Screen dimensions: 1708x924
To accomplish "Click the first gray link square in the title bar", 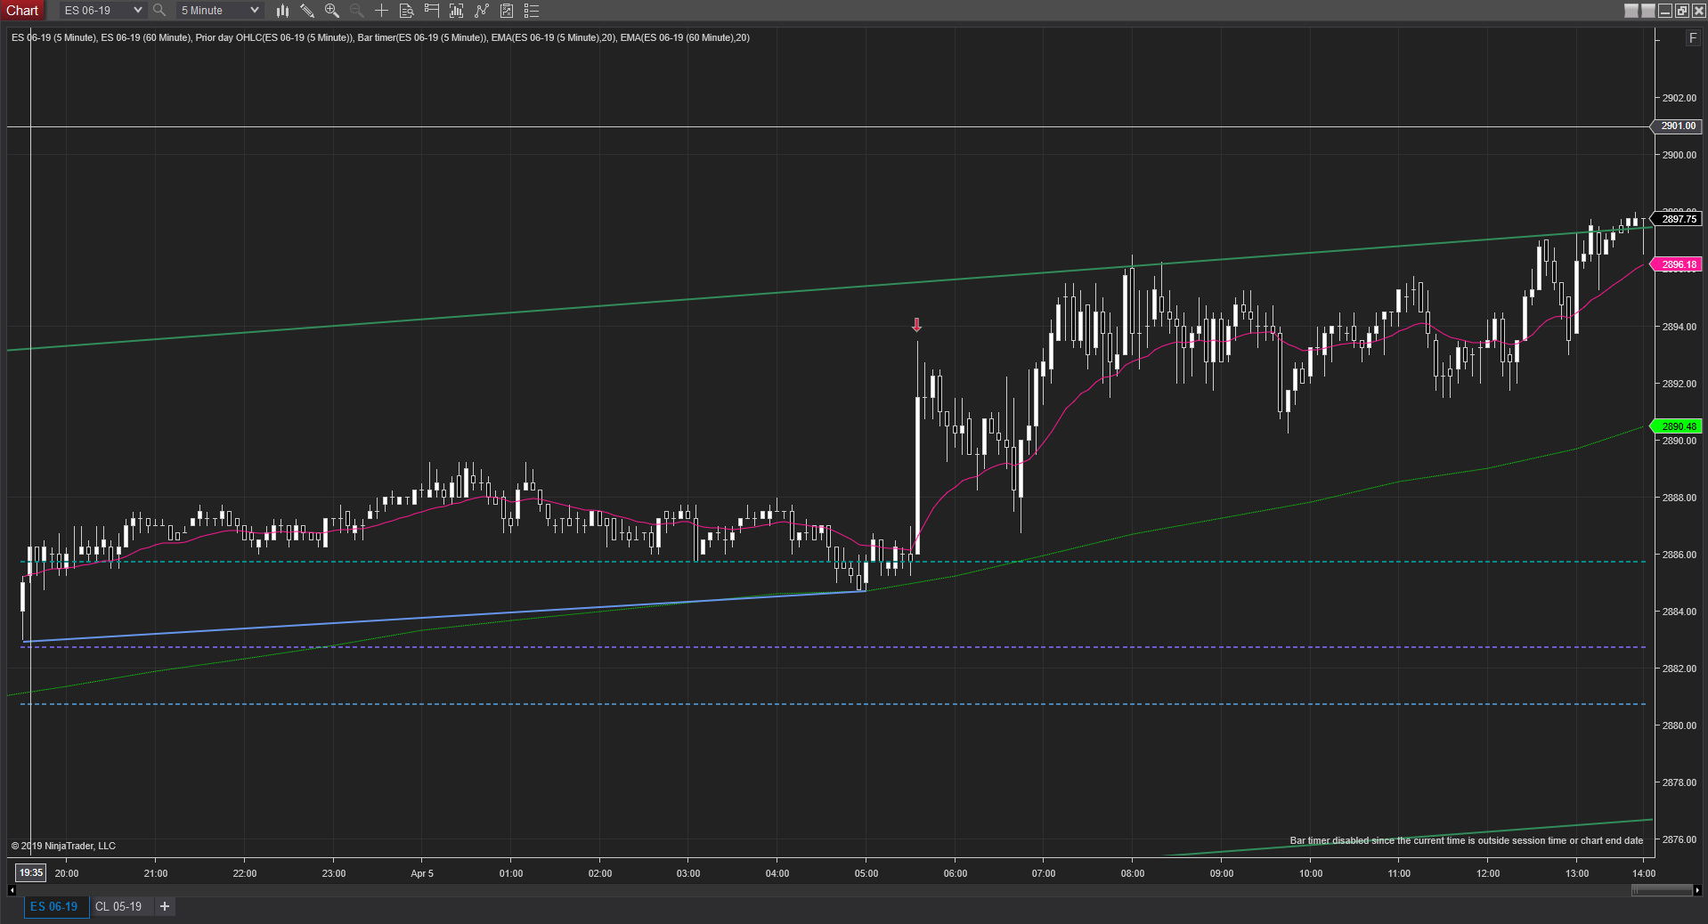I will [x=1631, y=11].
